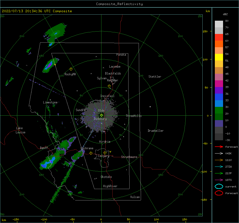This screenshot has height=223, width=239.
Task: Click the Didsbury label
Action: coord(100,119)
